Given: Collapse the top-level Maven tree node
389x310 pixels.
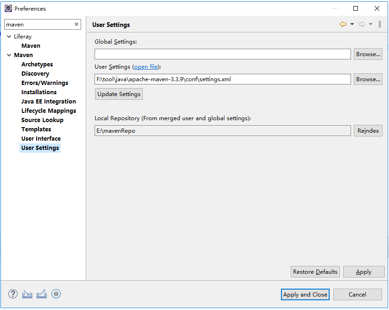Looking at the screenshot, I should 9,55.
